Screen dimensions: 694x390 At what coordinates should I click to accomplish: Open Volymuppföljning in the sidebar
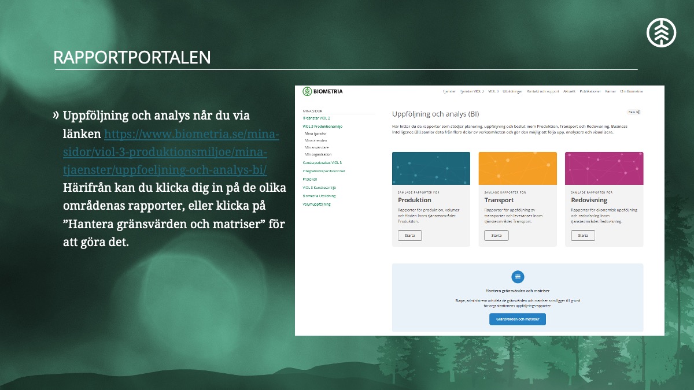pyautogui.click(x=316, y=204)
